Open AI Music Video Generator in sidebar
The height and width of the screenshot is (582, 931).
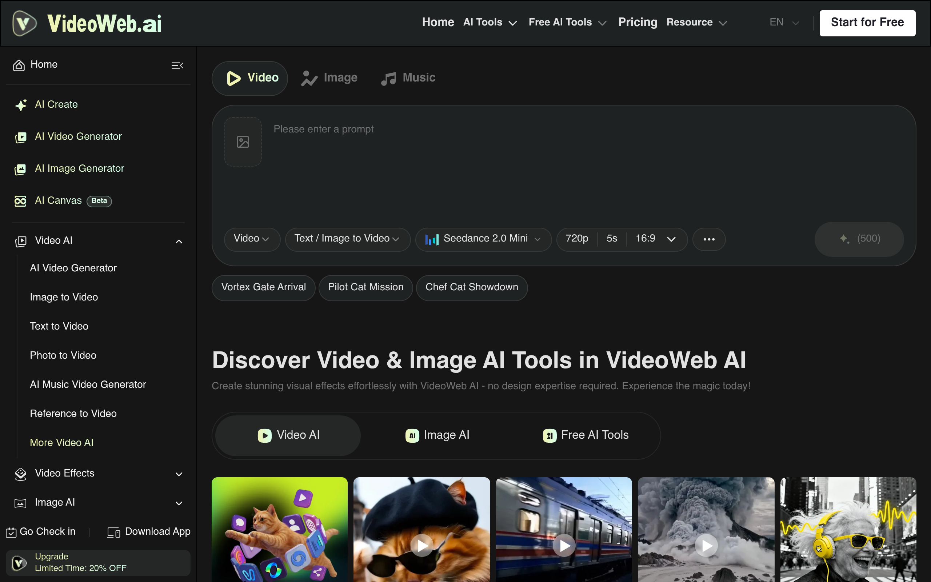click(88, 384)
